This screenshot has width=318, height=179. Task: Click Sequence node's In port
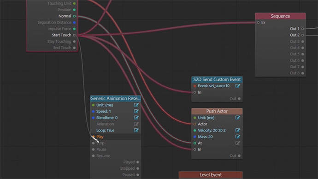tap(258, 23)
